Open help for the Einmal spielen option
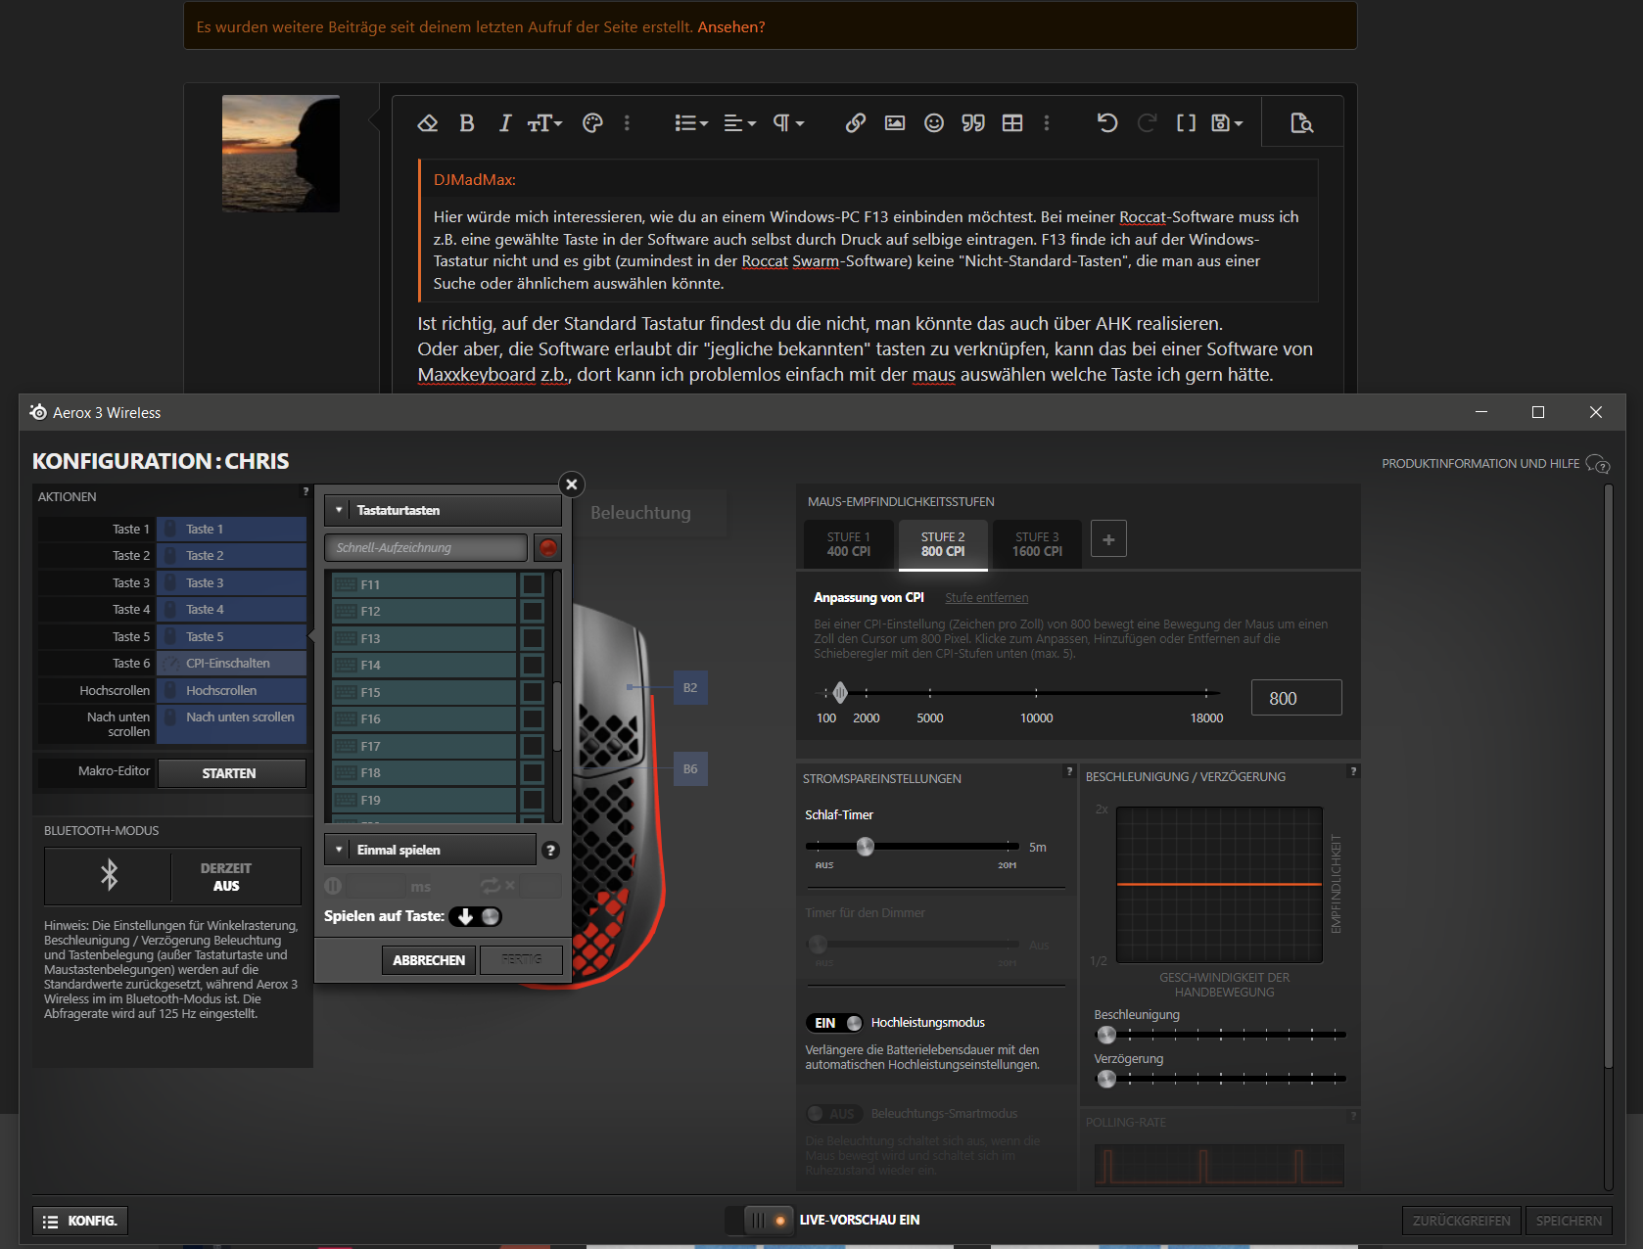The width and height of the screenshot is (1643, 1249). click(550, 851)
